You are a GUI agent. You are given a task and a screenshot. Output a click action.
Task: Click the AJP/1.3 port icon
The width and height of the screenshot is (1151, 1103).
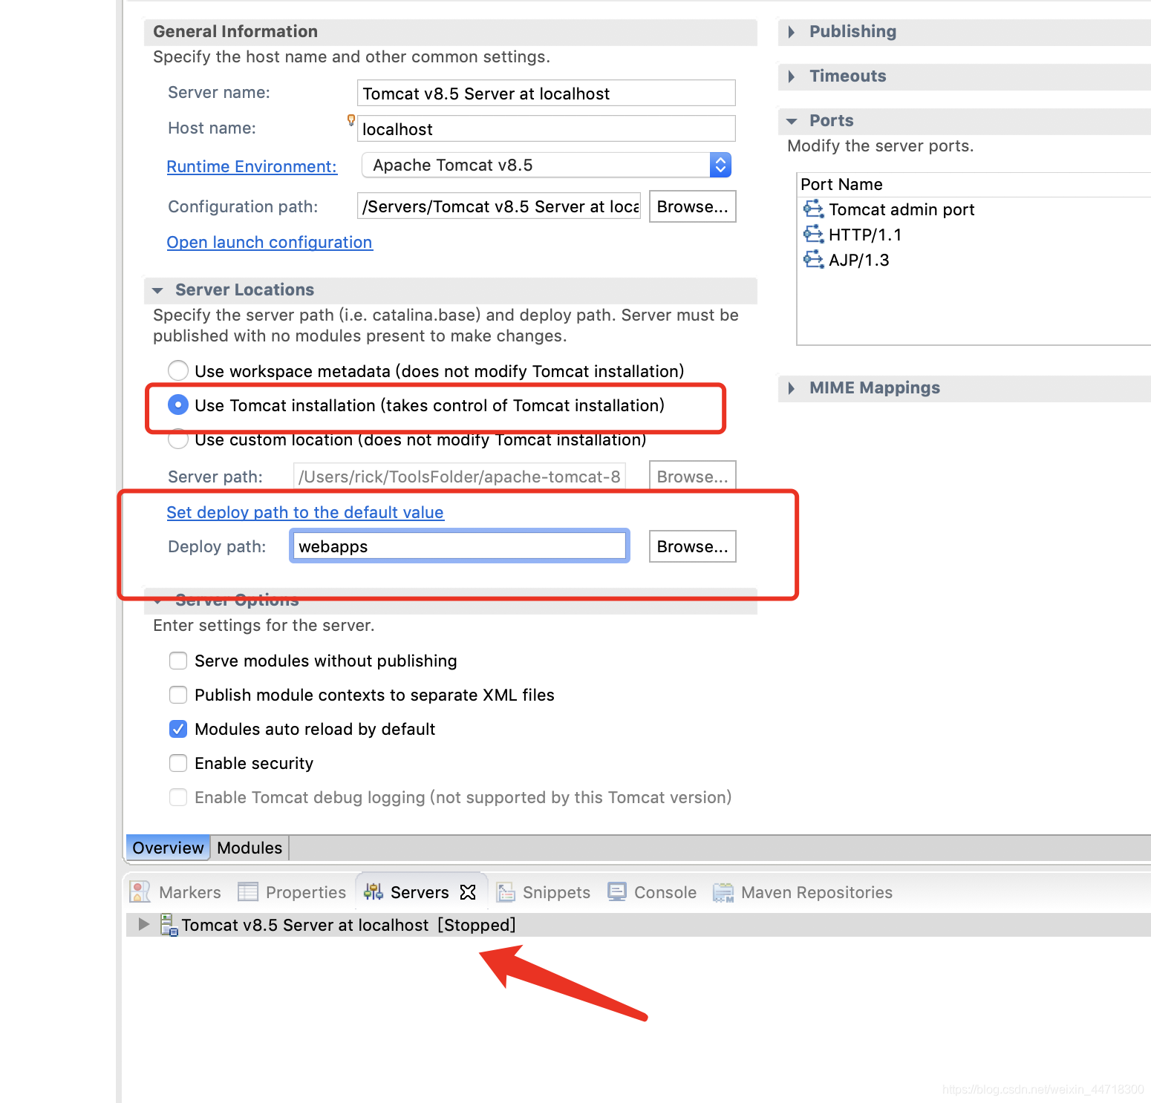(813, 259)
